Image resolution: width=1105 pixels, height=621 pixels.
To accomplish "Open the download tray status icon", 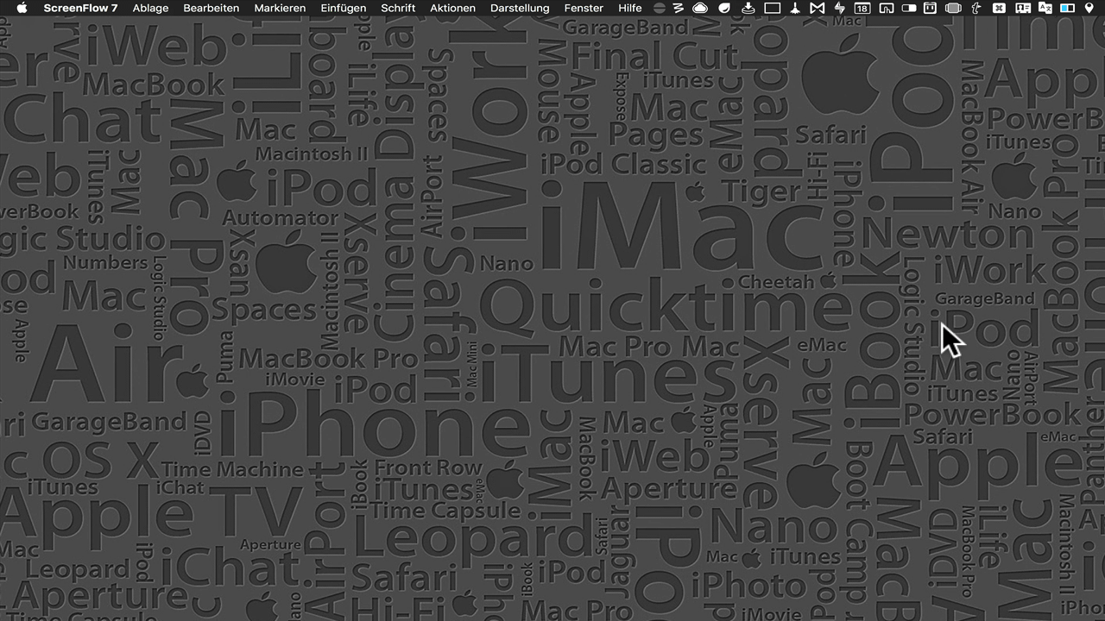I will tap(748, 8).
